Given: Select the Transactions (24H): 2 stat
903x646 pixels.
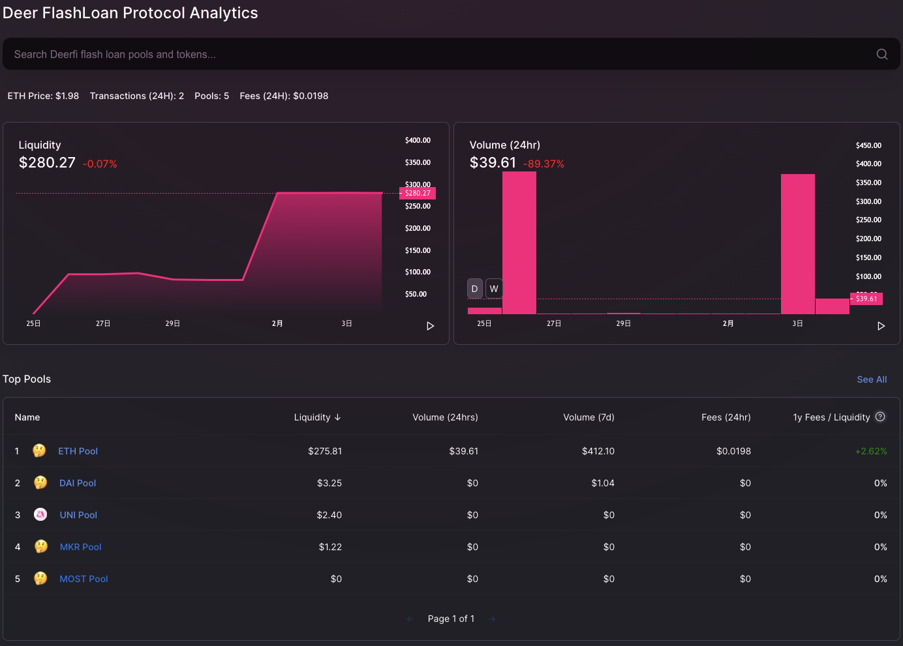Looking at the screenshot, I should point(137,96).
